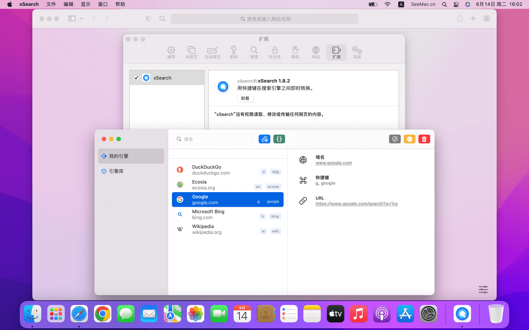Click the Safari back arrow
Image resolution: width=529 pixels, height=330 pixels.
pyautogui.click(x=94, y=19)
